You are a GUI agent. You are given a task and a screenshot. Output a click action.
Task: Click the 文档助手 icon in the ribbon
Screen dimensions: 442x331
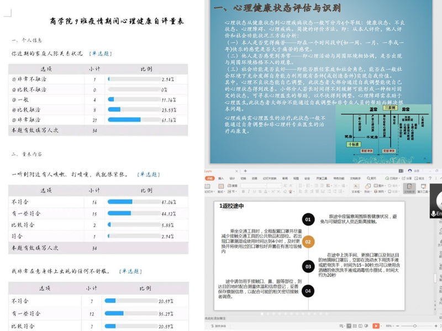(x=409, y=187)
